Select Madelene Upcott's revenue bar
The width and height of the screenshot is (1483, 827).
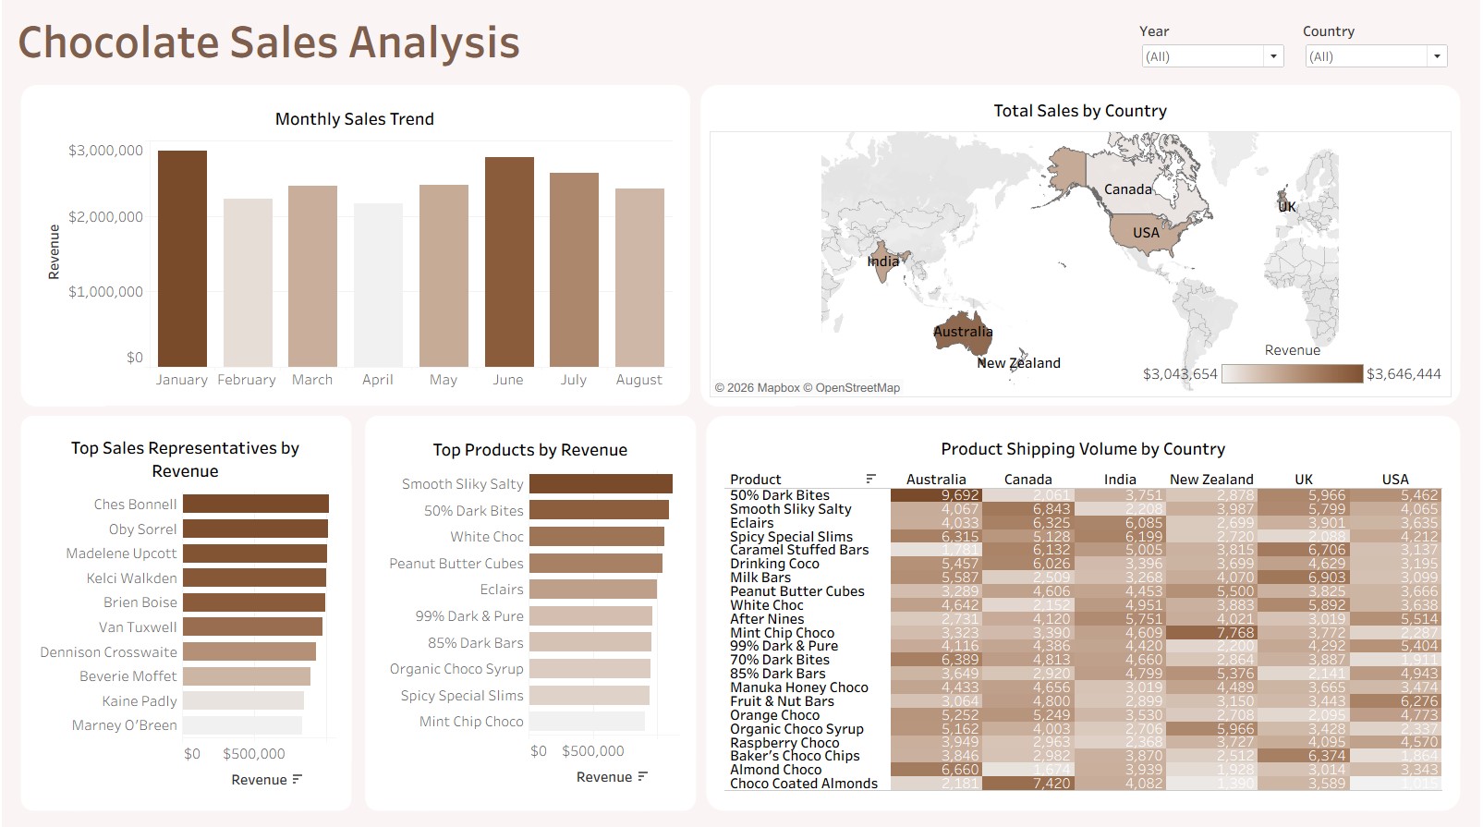tap(255, 553)
